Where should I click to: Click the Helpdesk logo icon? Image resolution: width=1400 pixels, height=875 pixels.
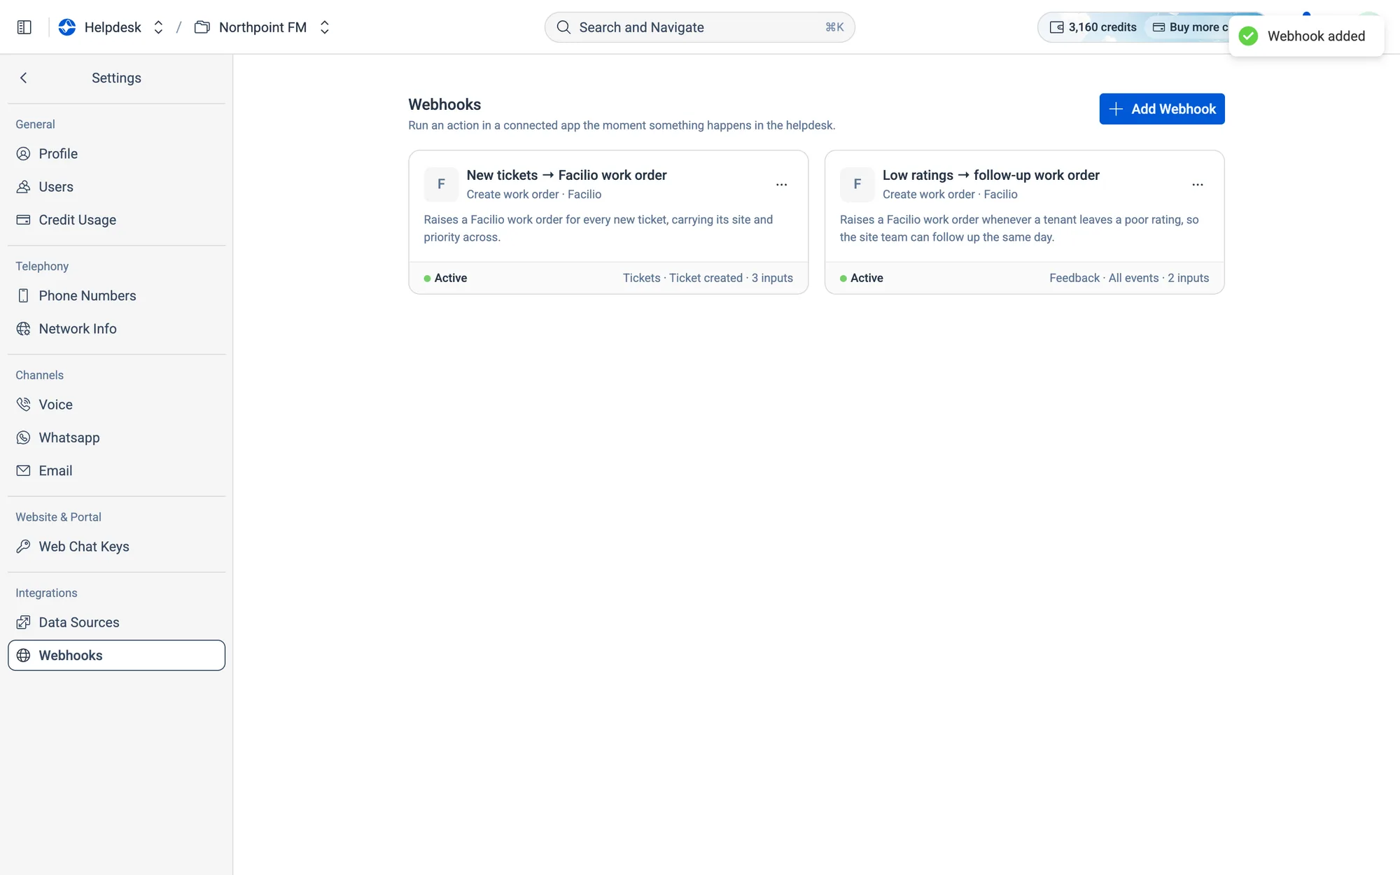click(67, 27)
